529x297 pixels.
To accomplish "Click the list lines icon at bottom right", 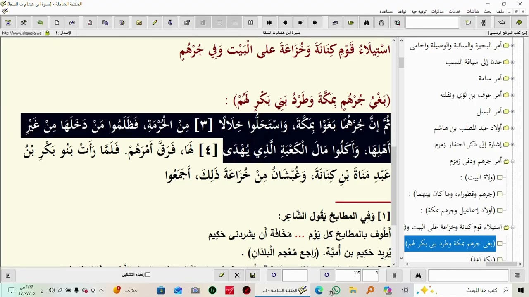I will coord(517,275).
